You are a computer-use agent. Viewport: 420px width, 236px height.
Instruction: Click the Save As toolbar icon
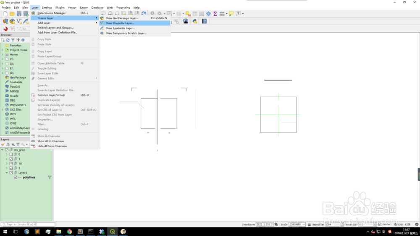(26, 14)
